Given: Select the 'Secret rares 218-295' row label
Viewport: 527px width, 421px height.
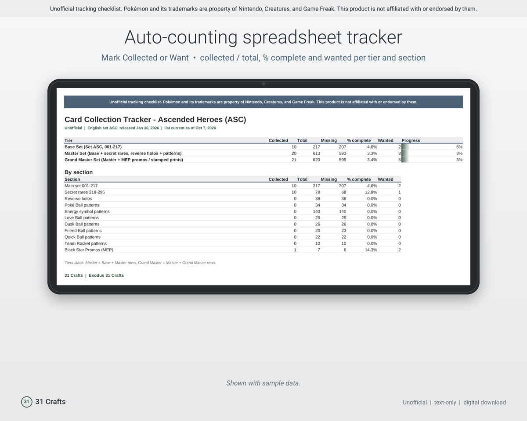Looking at the screenshot, I should tap(85, 192).
